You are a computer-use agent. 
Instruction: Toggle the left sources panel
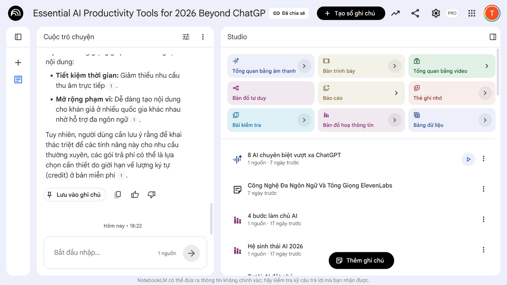[18, 37]
